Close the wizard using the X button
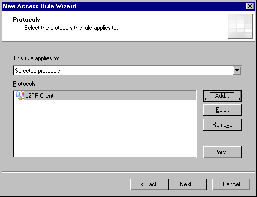The image size is (257, 197). tap(250, 6)
